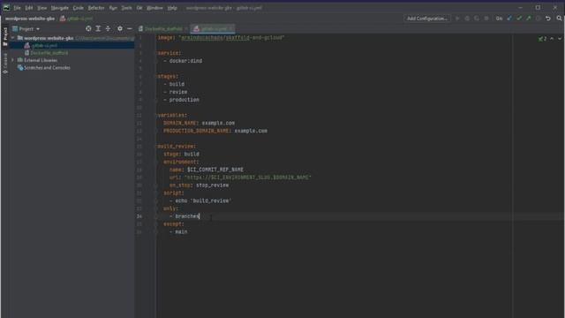Click the 'except:' fold marker in gutter
The width and height of the screenshot is (565, 318).
(x=156, y=224)
